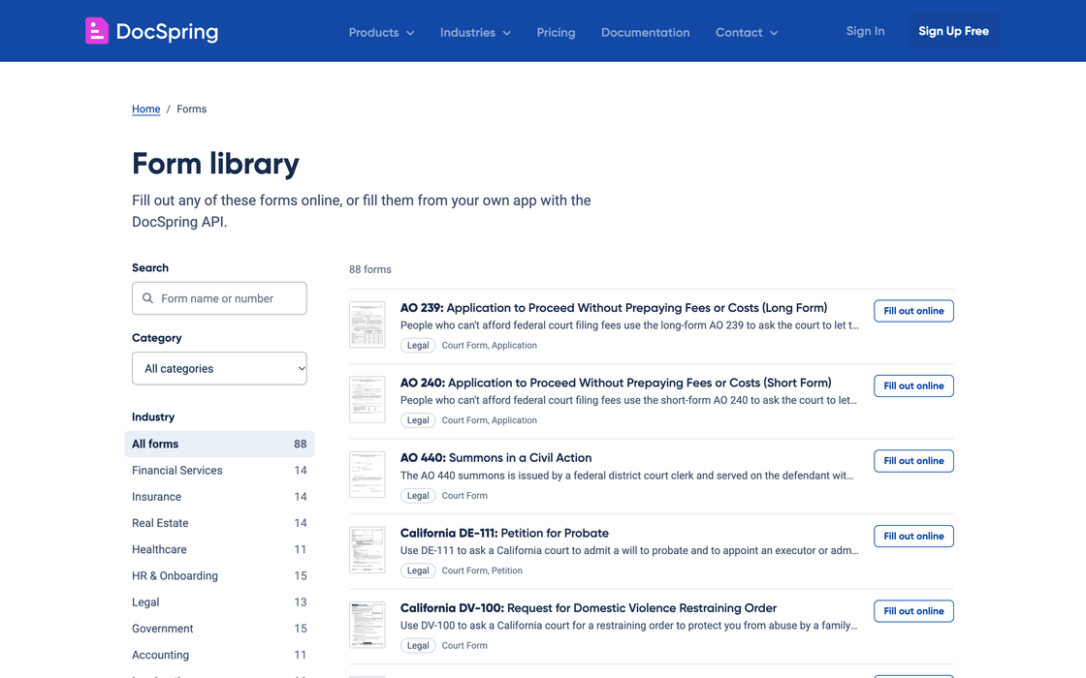This screenshot has width=1086, height=678.
Task: Click the 'Form library' heading
Action: [x=215, y=164]
